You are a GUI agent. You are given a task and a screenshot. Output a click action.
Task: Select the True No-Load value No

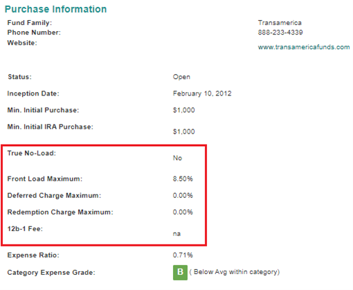click(x=177, y=158)
